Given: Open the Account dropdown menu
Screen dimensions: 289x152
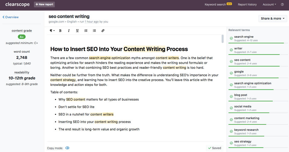Looking at the screenshot, I should (x=269, y=4).
